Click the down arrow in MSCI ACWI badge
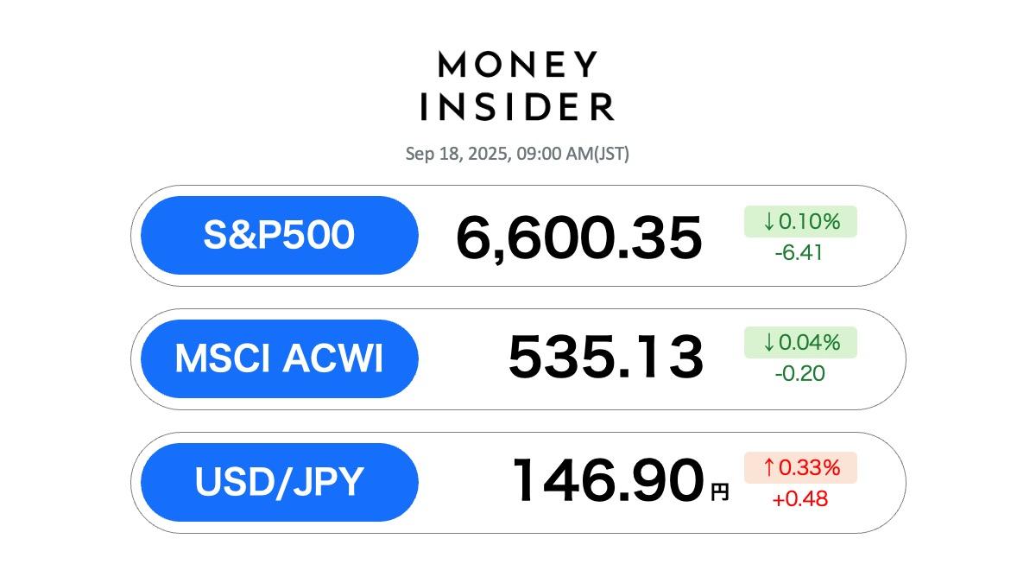The image size is (1036, 583). [x=768, y=343]
